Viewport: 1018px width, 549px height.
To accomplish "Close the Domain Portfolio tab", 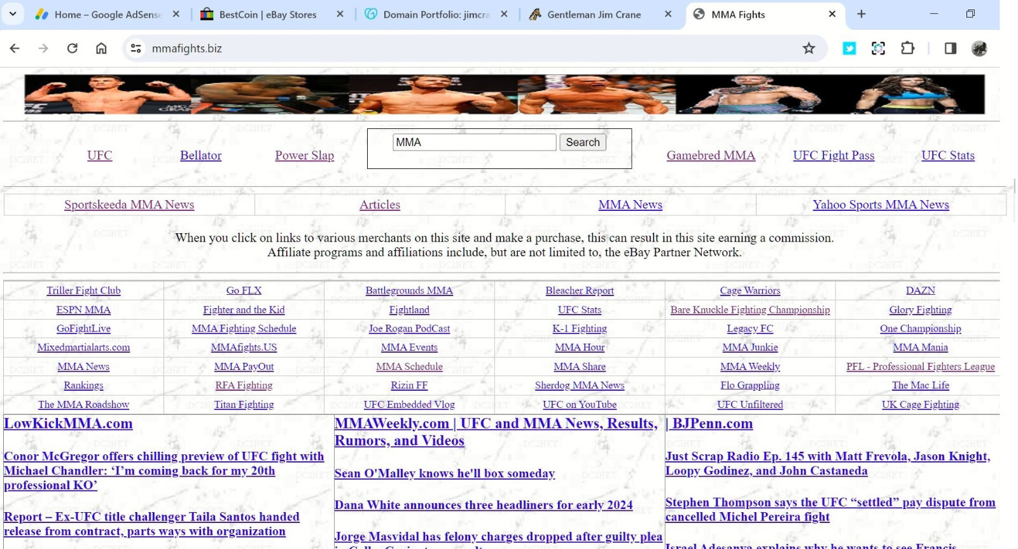I will (504, 14).
